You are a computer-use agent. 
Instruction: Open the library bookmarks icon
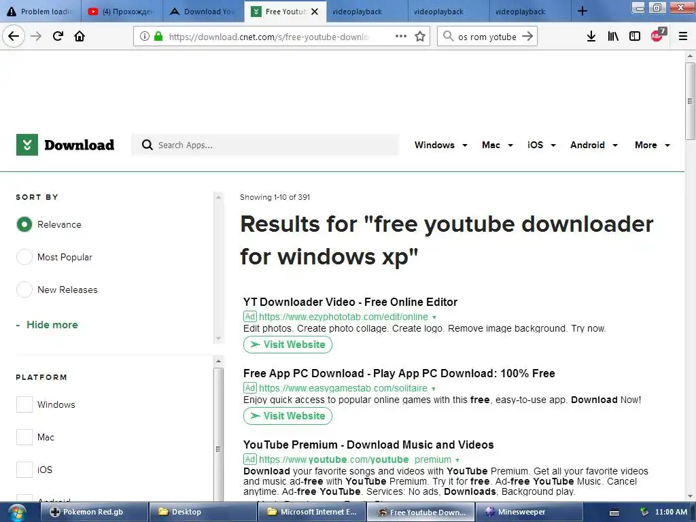[x=613, y=36]
